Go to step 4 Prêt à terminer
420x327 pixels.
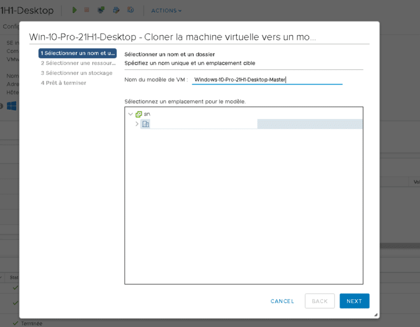[64, 83]
